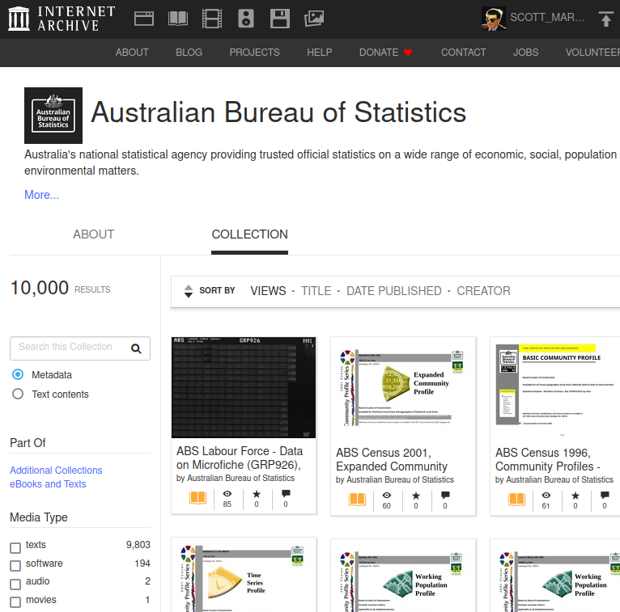Open the Video film icon in top bar
This screenshot has width=620, height=612.
(x=212, y=19)
